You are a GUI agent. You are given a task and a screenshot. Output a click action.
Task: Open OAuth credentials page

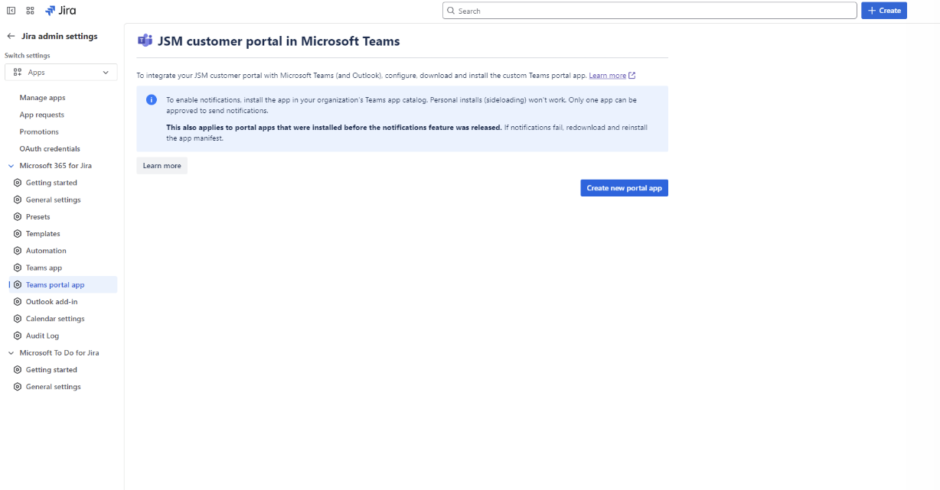point(50,149)
